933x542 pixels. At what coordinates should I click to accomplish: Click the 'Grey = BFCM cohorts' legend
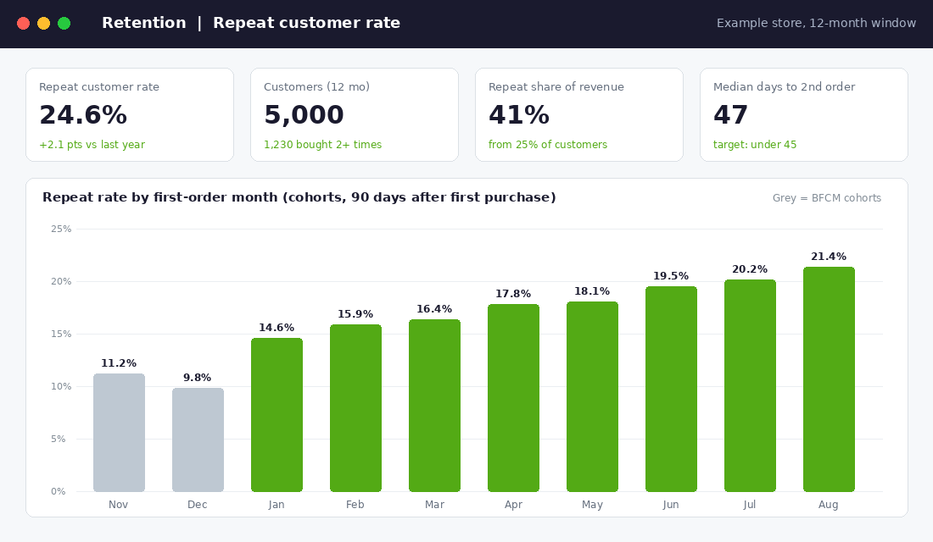827,198
